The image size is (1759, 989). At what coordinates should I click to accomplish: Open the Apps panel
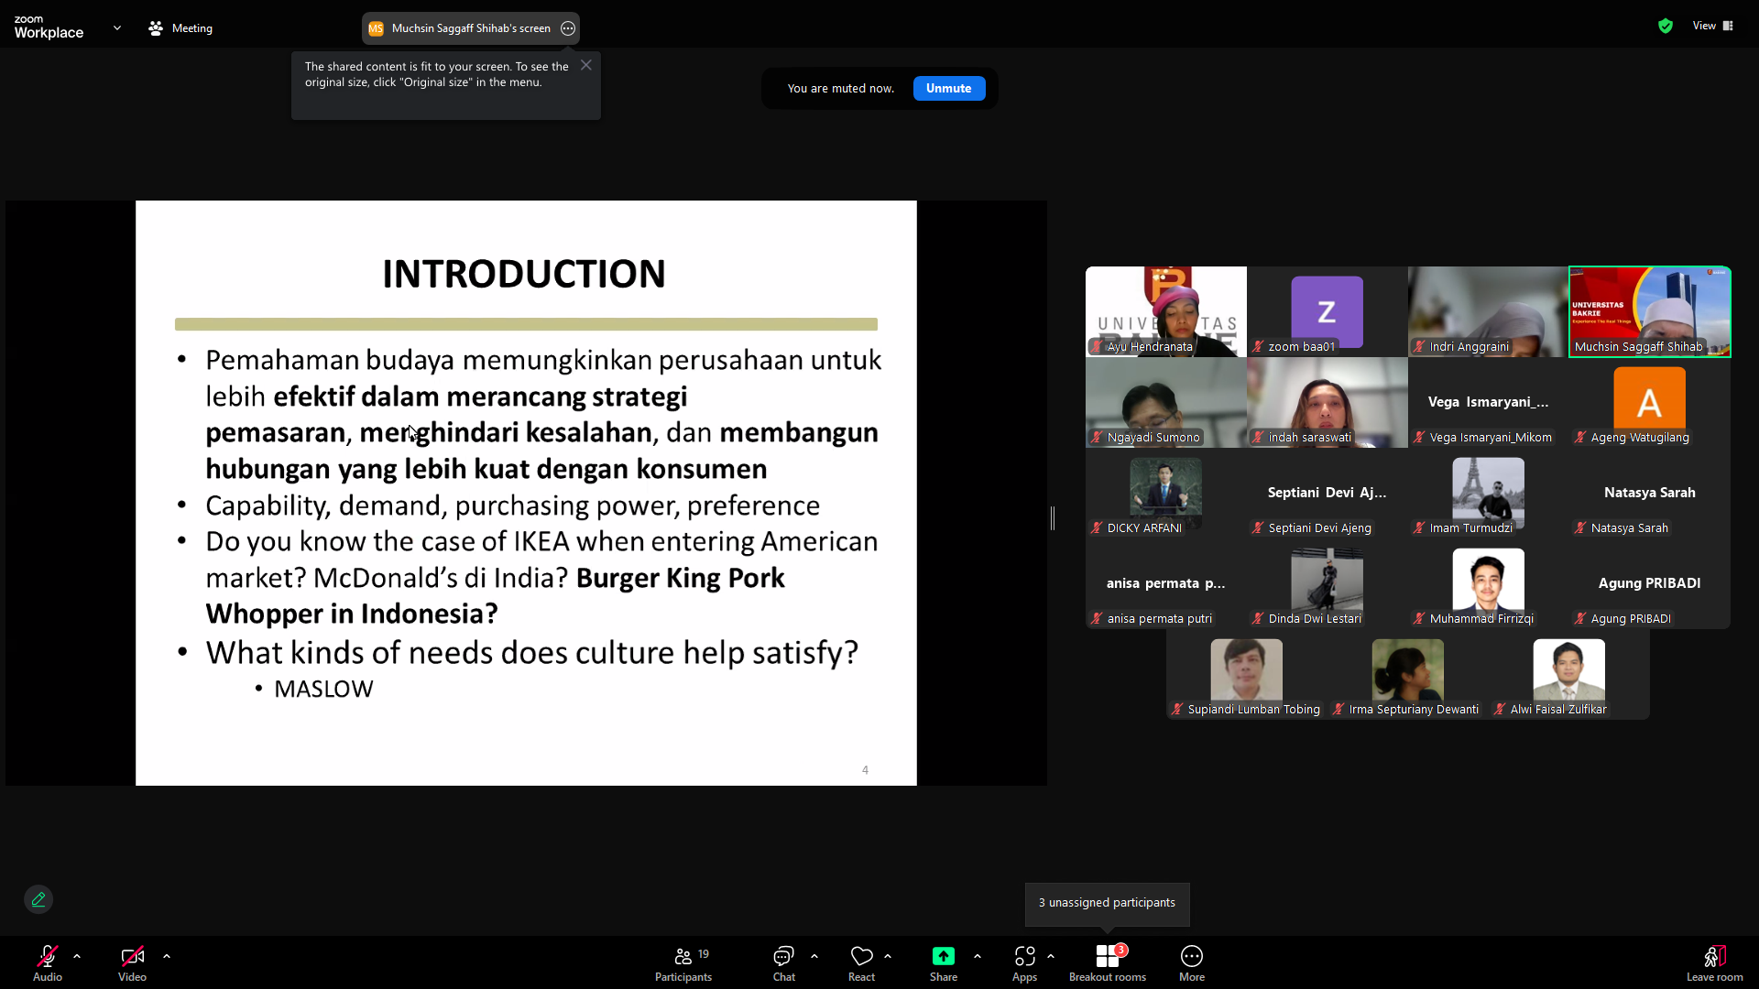click(x=1024, y=962)
